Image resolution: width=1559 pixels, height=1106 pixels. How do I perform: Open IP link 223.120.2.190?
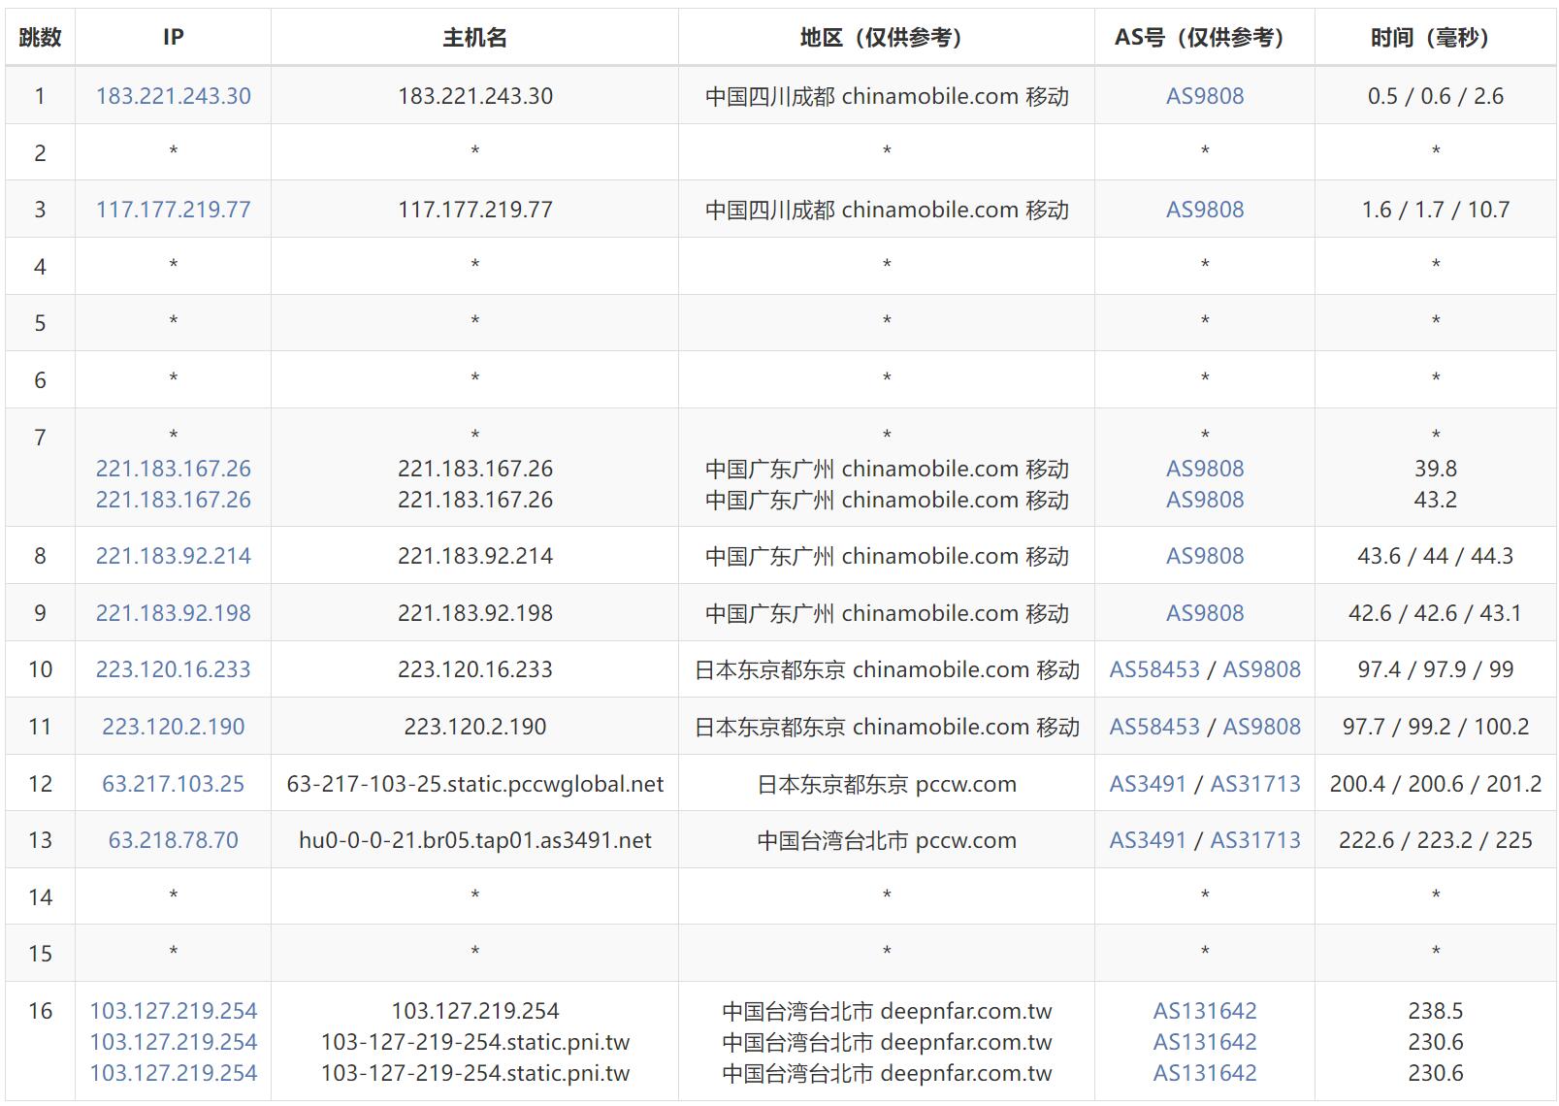[173, 727]
